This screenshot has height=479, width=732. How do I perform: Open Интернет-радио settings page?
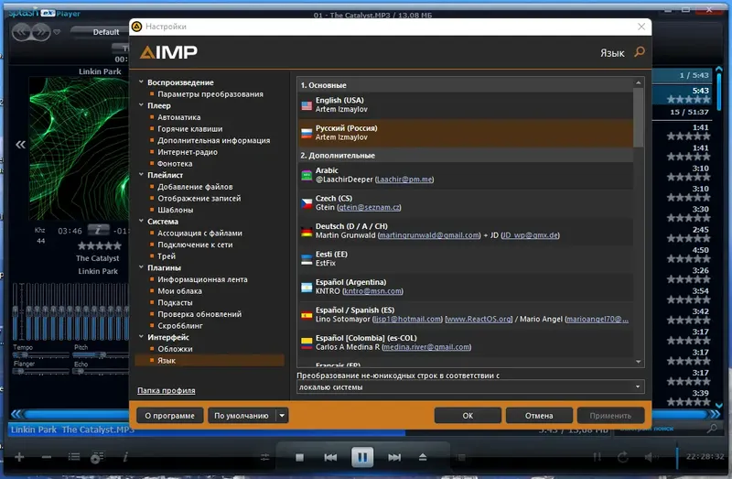(x=188, y=152)
